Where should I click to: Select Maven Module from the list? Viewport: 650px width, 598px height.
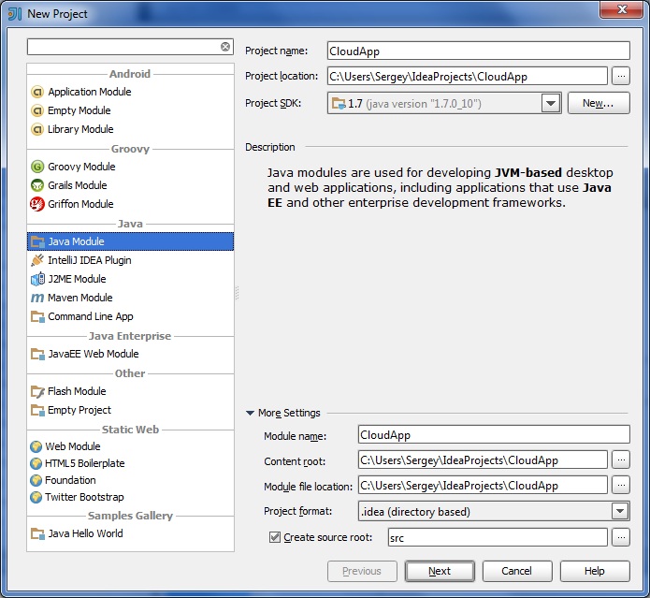coord(130,298)
